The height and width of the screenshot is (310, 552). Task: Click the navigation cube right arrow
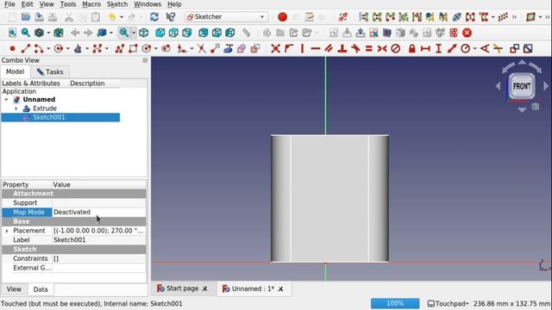click(x=546, y=86)
